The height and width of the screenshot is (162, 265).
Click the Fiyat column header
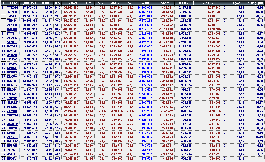coord(236,3)
